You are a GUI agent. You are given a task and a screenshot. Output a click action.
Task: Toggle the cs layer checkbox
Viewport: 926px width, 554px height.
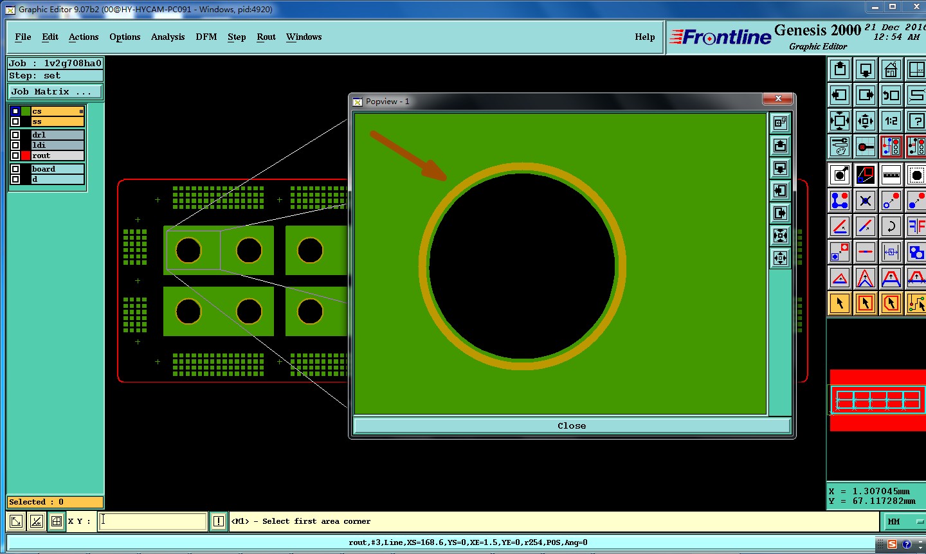tap(15, 111)
